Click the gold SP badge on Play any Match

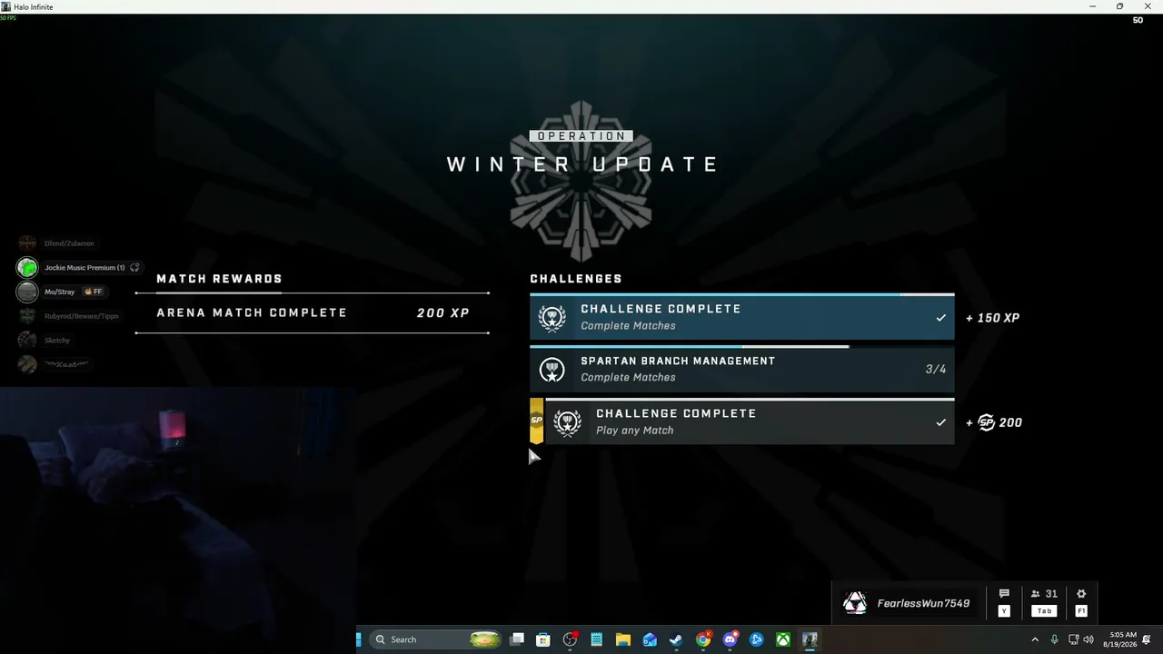pos(536,421)
